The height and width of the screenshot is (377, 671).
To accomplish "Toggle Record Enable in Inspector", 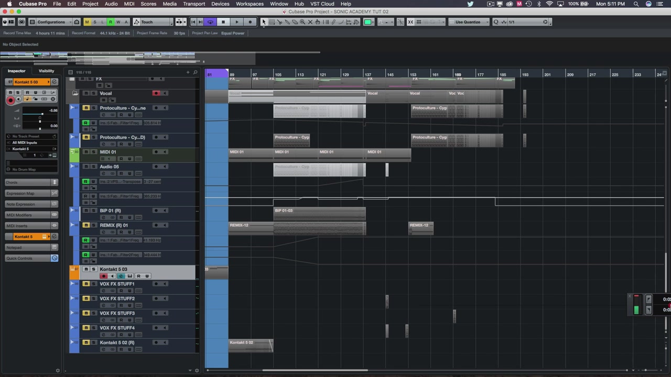I will tap(10, 101).
